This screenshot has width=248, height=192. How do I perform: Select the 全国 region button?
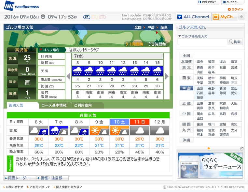tap(186, 56)
